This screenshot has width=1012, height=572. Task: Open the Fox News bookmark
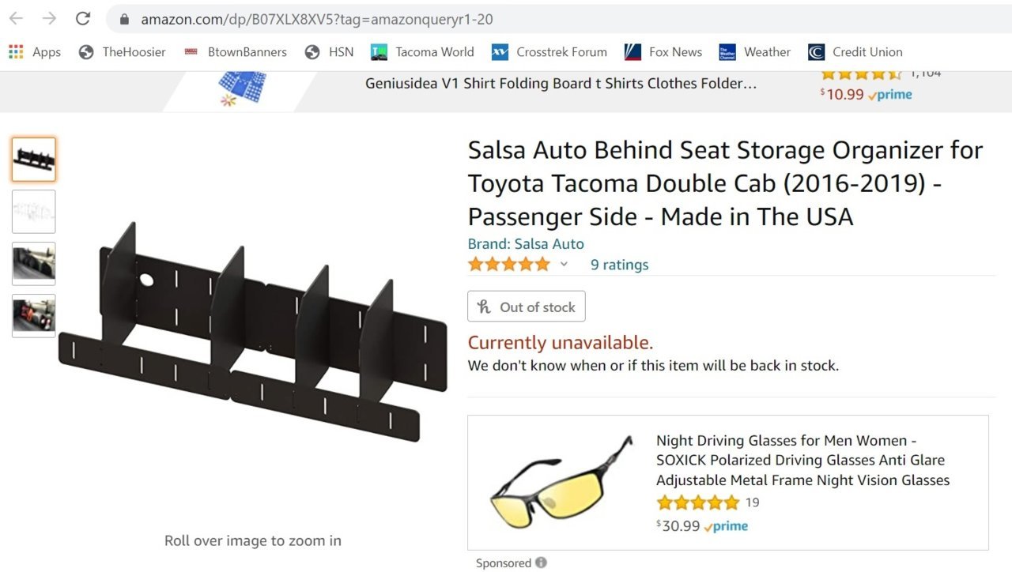click(x=663, y=52)
